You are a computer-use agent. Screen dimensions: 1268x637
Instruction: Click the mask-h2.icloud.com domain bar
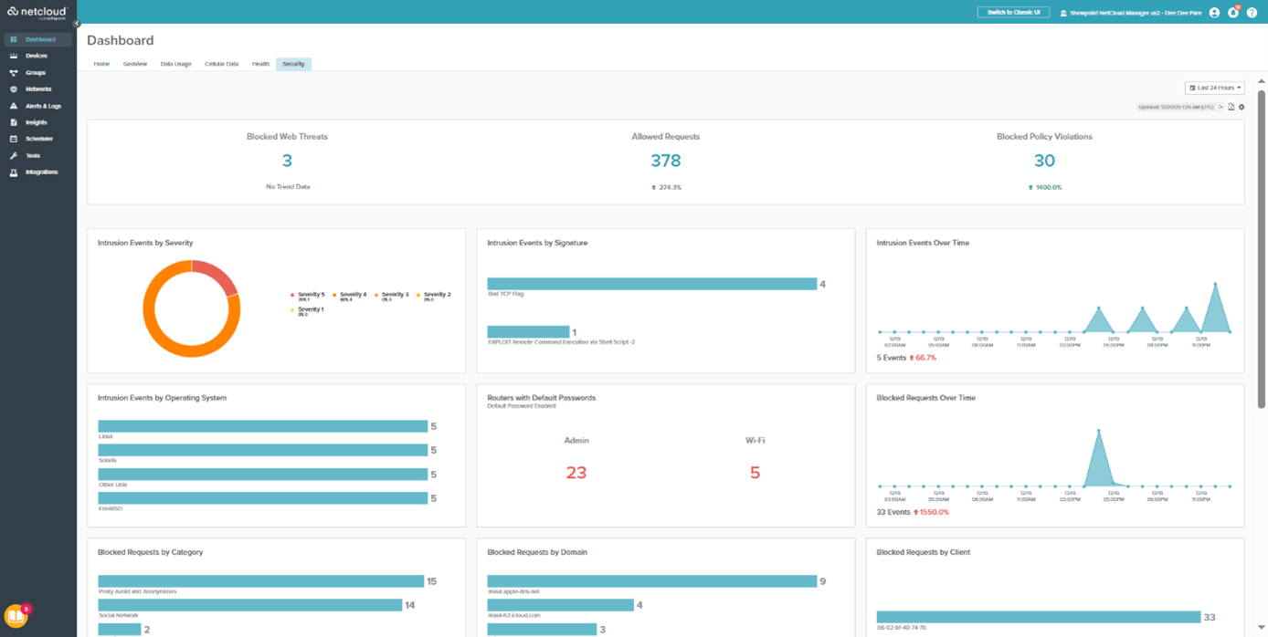560,605
